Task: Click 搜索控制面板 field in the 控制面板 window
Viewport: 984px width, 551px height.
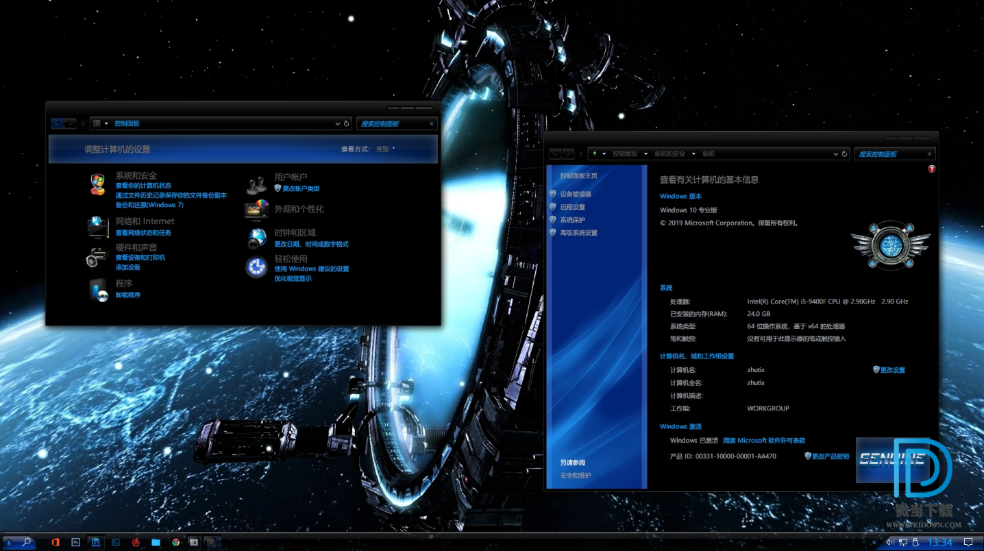Action: [x=397, y=123]
